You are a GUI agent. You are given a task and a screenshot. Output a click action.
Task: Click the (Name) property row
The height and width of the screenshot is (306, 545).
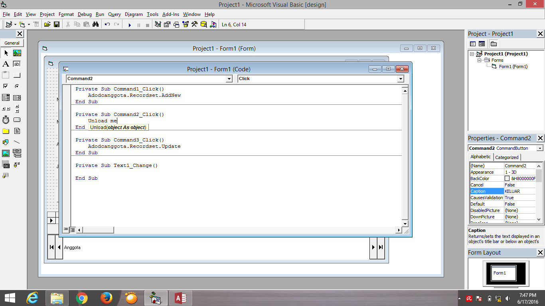coord(503,166)
